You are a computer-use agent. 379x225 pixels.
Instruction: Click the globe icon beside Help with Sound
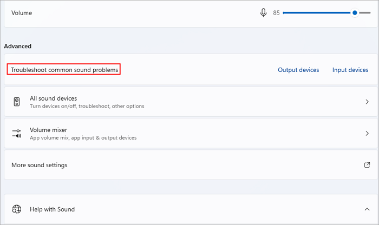pos(17,209)
